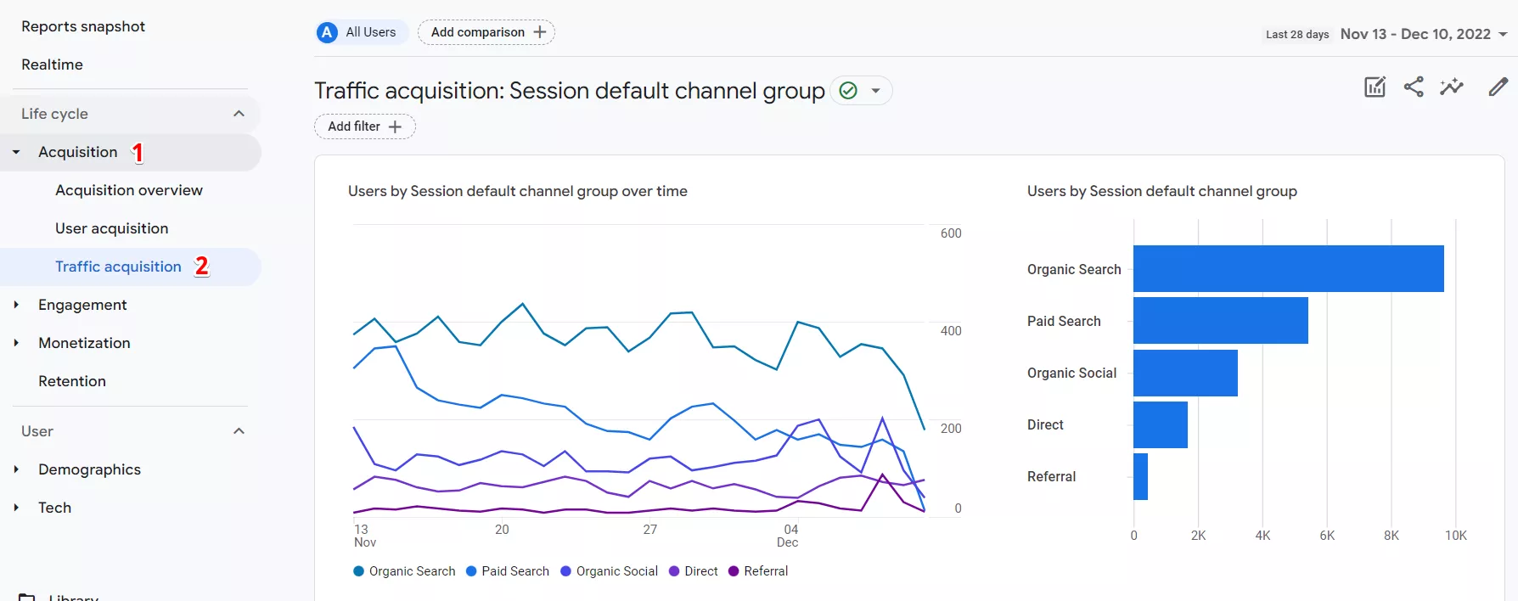Screen dimensions: 1518x601
Task: Open the date range dropdown arrow
Action: [x=1503, y=34]
